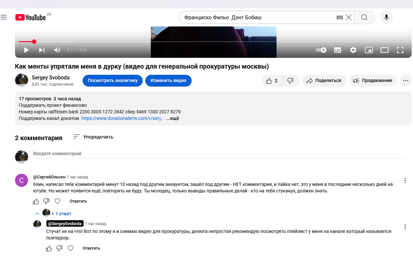Share video via Поделиться
Image resolution: width=413 pixels, height=278 pixels.
click(x=324, y=81)
